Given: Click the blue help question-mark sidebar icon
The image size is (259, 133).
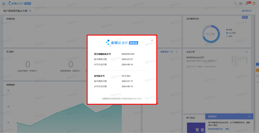Looking at the screenshot, I should [257, 64].
